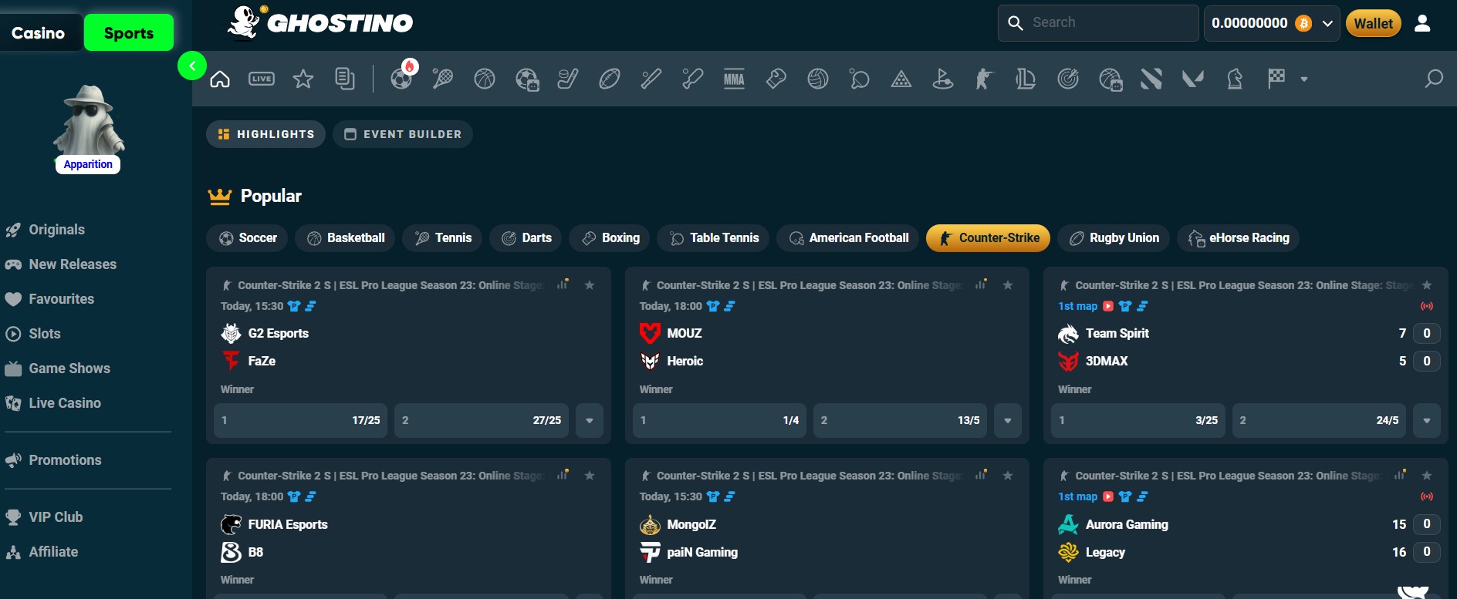Select the MMA icon
The width and height of the screenshot is (1457, 599).
(x=734, y=79)
